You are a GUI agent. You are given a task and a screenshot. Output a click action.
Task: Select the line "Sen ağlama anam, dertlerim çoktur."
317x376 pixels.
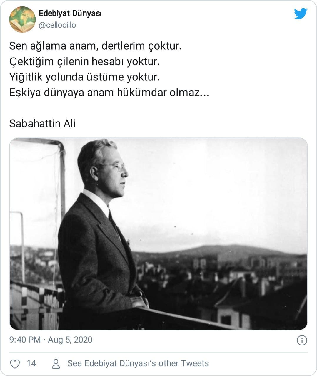tap(96, 46)
